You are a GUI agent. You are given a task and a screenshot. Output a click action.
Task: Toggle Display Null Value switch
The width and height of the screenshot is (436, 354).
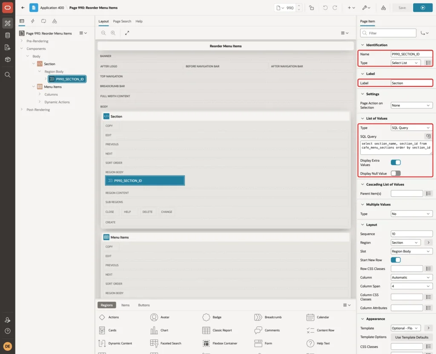pos(396,173)
